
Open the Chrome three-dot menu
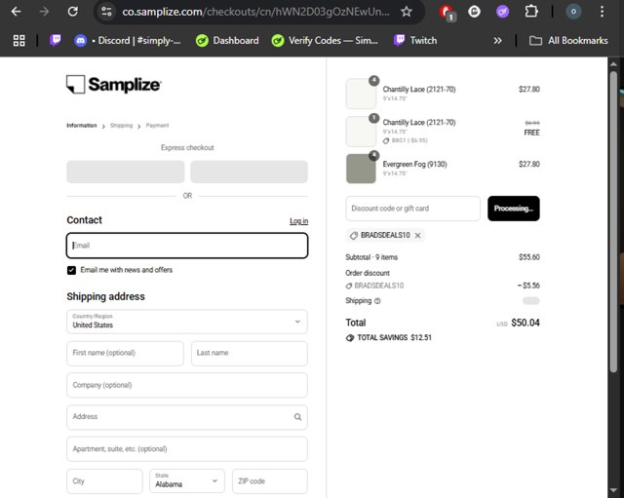(603, 12)
